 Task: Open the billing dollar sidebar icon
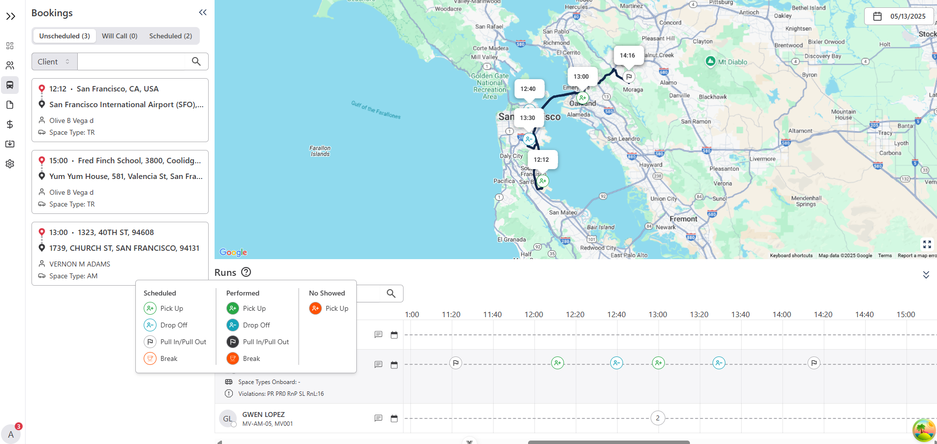pyautogui.click(x=10, y=124)
